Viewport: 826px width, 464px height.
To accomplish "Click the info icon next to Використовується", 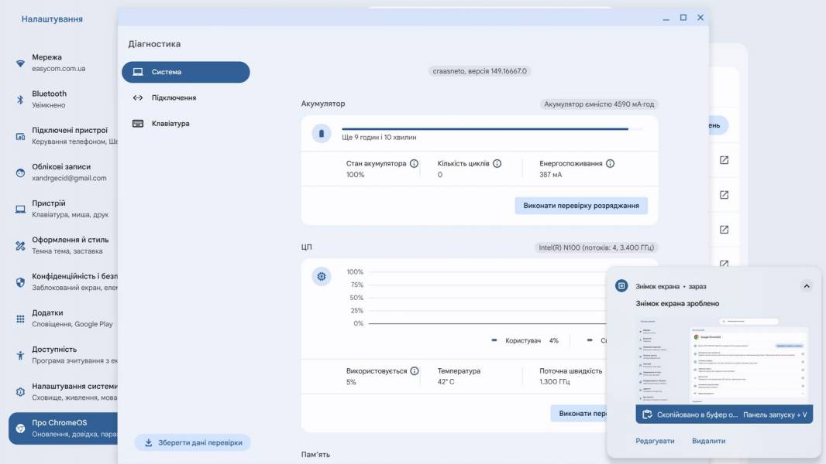I will (415, 371).
